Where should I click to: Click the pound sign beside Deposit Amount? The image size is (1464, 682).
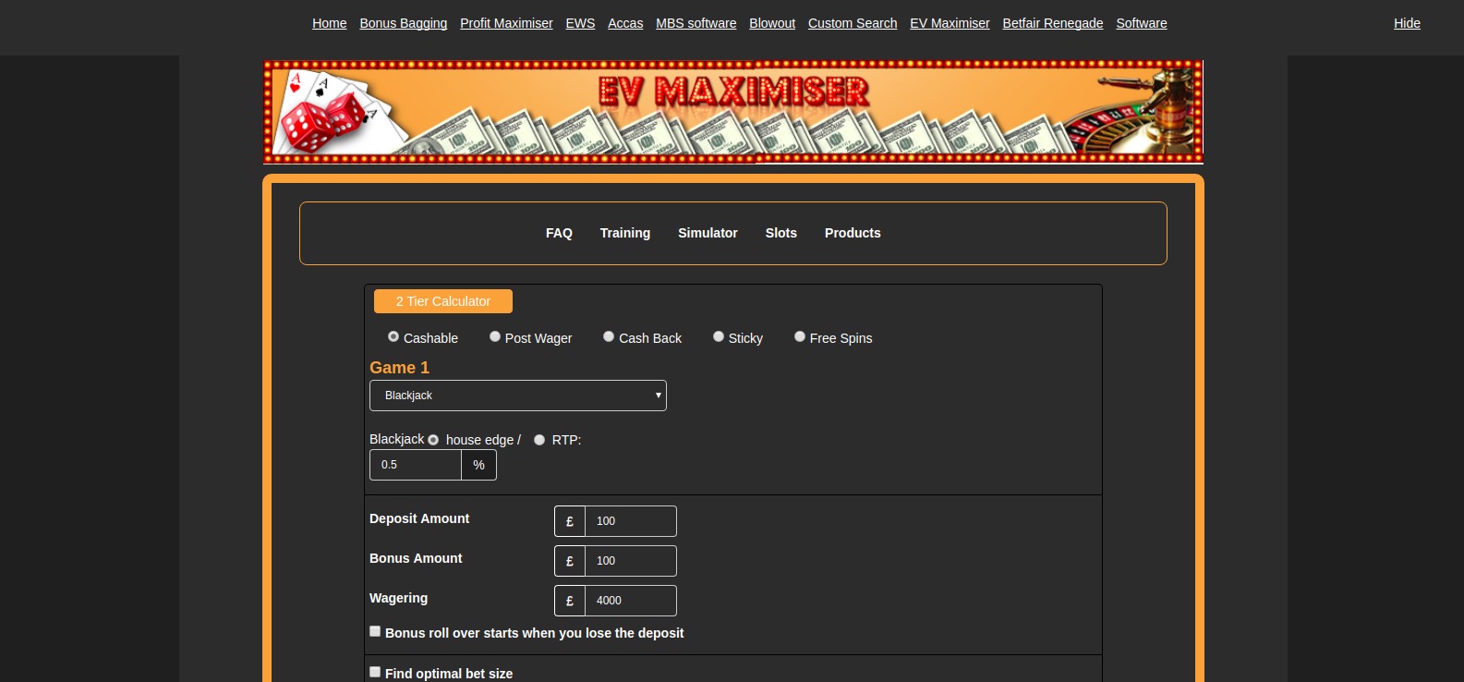coord(570,521)
